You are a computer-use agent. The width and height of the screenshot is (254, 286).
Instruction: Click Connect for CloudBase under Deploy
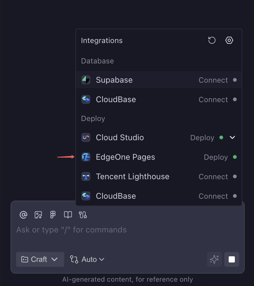pyautogui.click(x=213, y=196)
